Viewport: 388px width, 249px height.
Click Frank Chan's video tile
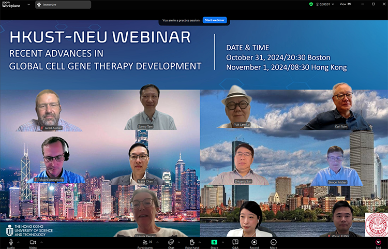[138, 164]
